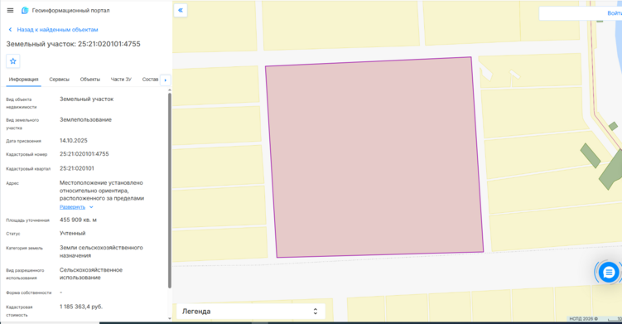Click the Геоинформационный портал logo icon
Viewport: 622px width, 324px height.
[x=25, y=10]
